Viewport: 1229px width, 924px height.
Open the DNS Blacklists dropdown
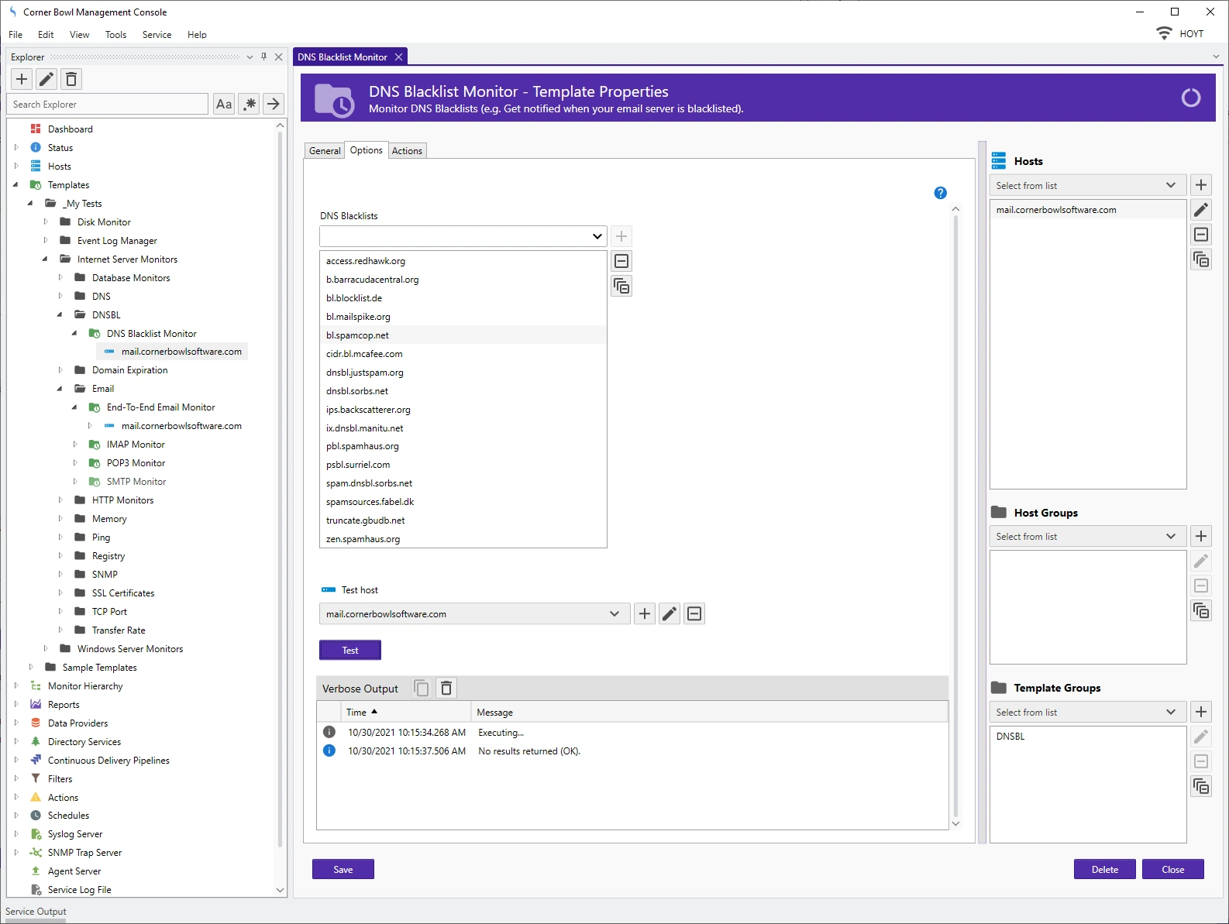[x=597, y=236]
